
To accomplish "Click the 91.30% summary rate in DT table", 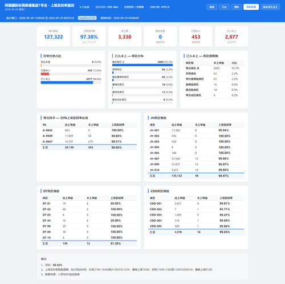I will pos(116,243).
